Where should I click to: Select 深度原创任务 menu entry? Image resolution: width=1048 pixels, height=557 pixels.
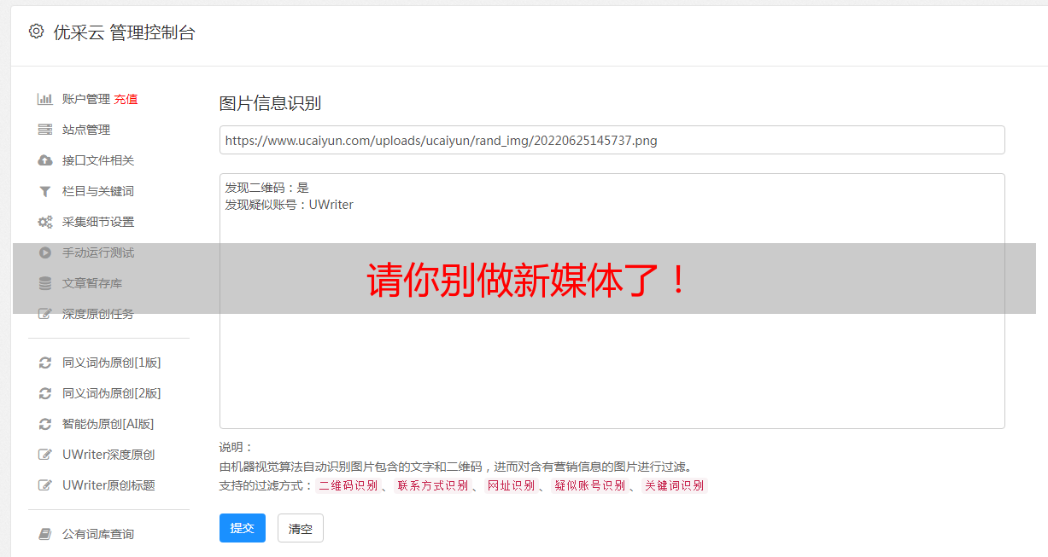tap(98, 314)
